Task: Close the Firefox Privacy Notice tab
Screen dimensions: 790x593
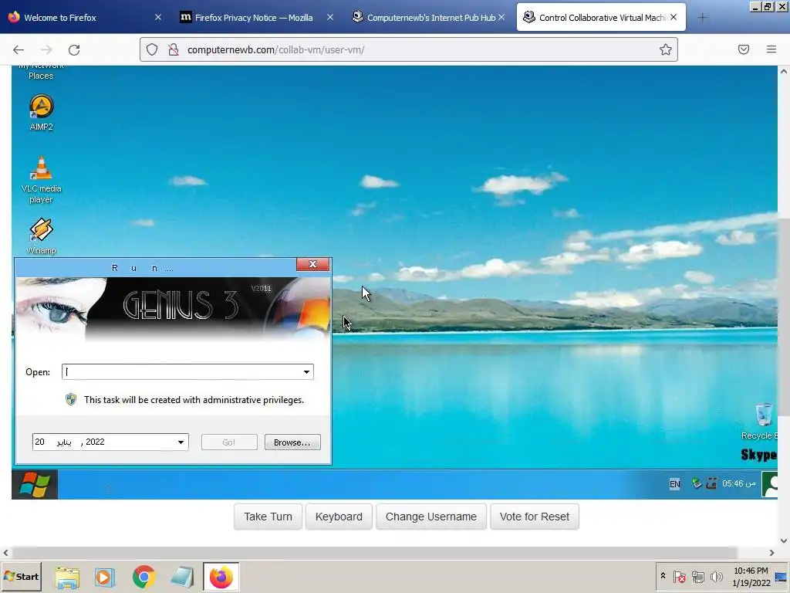Action: 330,17
